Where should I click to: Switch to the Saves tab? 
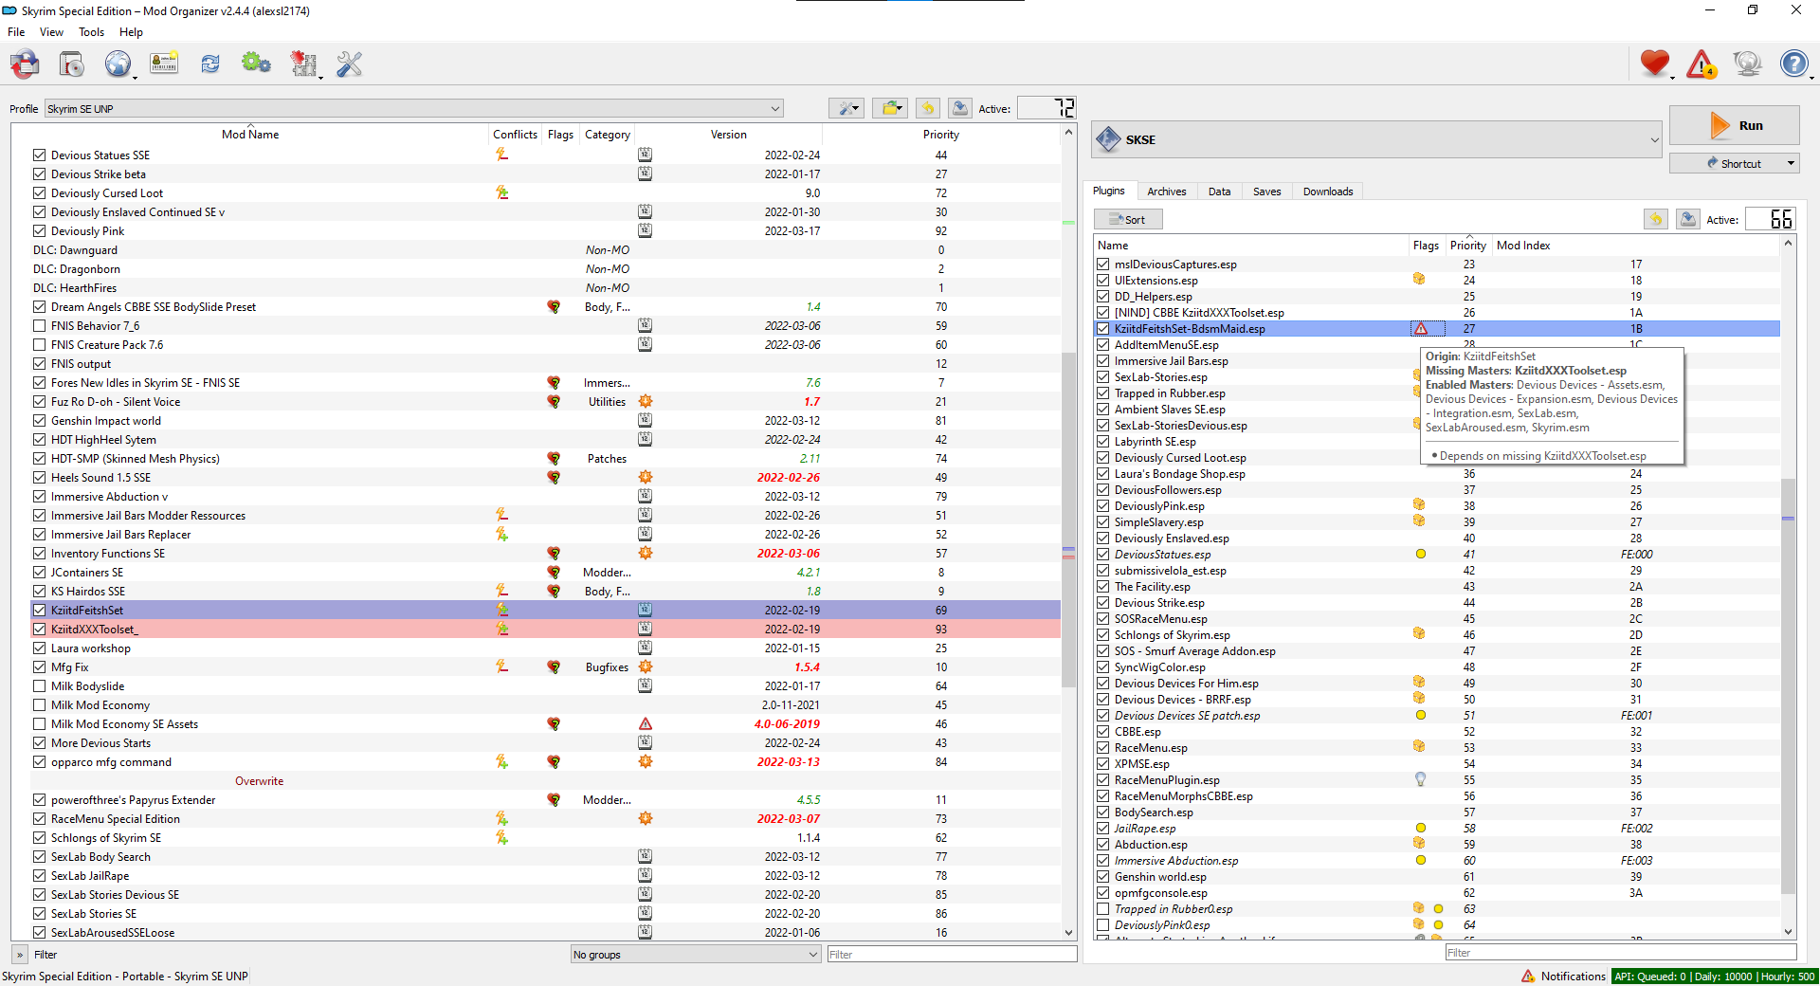(x=1267, y=192)
